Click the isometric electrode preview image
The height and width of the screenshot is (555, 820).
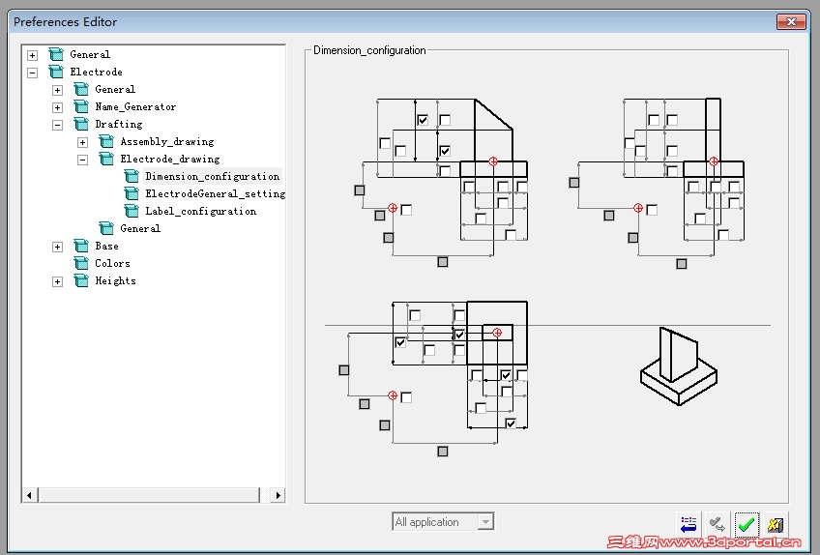coord(679,365)
